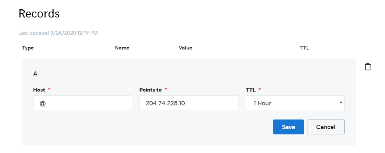Click the Last updated timestamp text
The height and width of the screenshot is (153, 385).
(x=58, y=33)
